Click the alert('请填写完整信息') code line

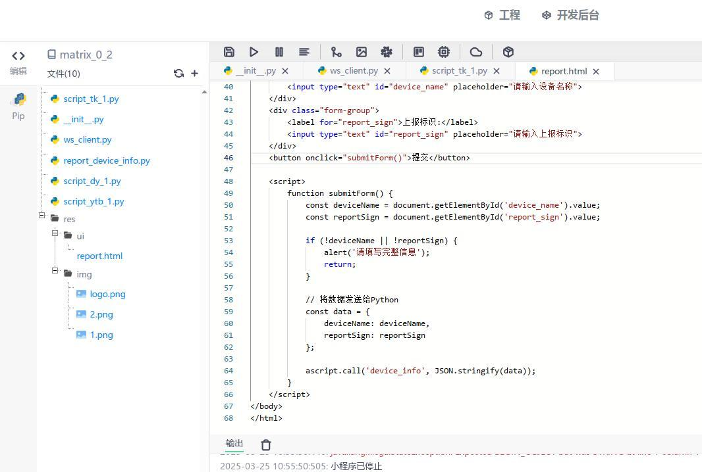377,252
